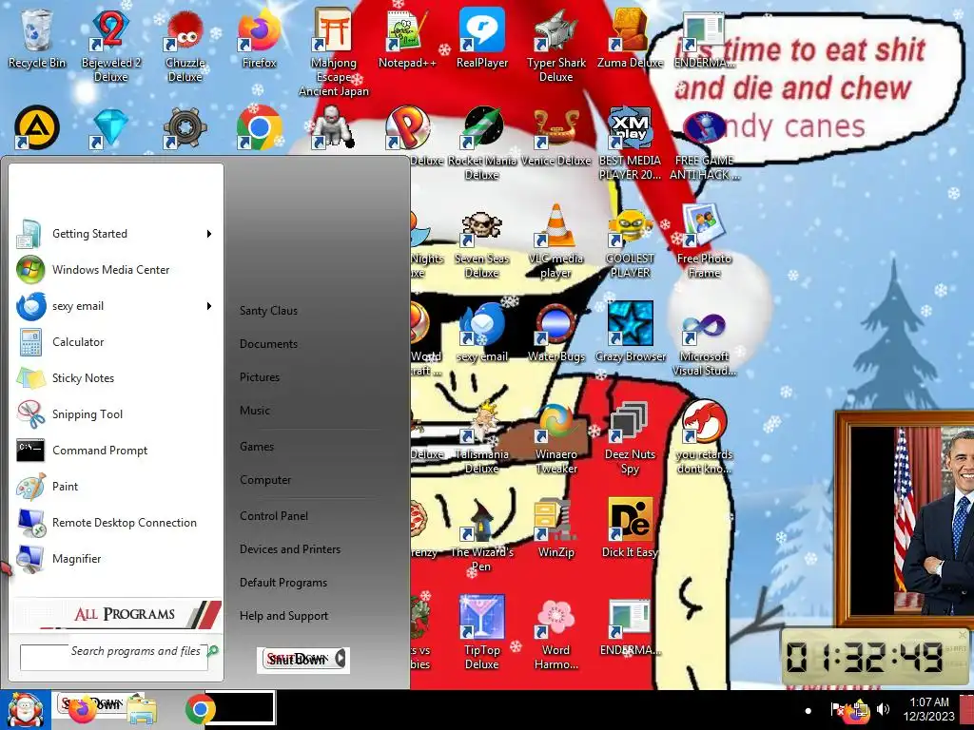The image size is (974, 730).
Task: Open Notepad++ desktop shortcut
Action: [x=407, y=38]
